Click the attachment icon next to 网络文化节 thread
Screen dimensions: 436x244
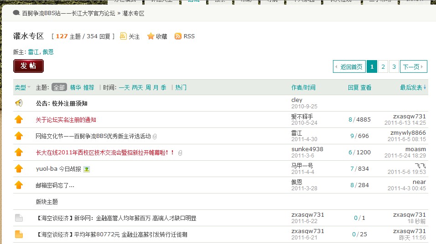pos(155,136)
